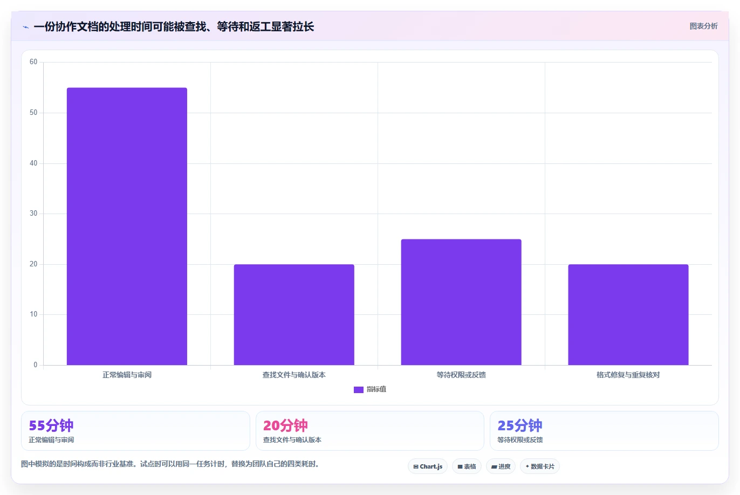
Task: Click the 图表分析 label in header
Action: point(703,26)
